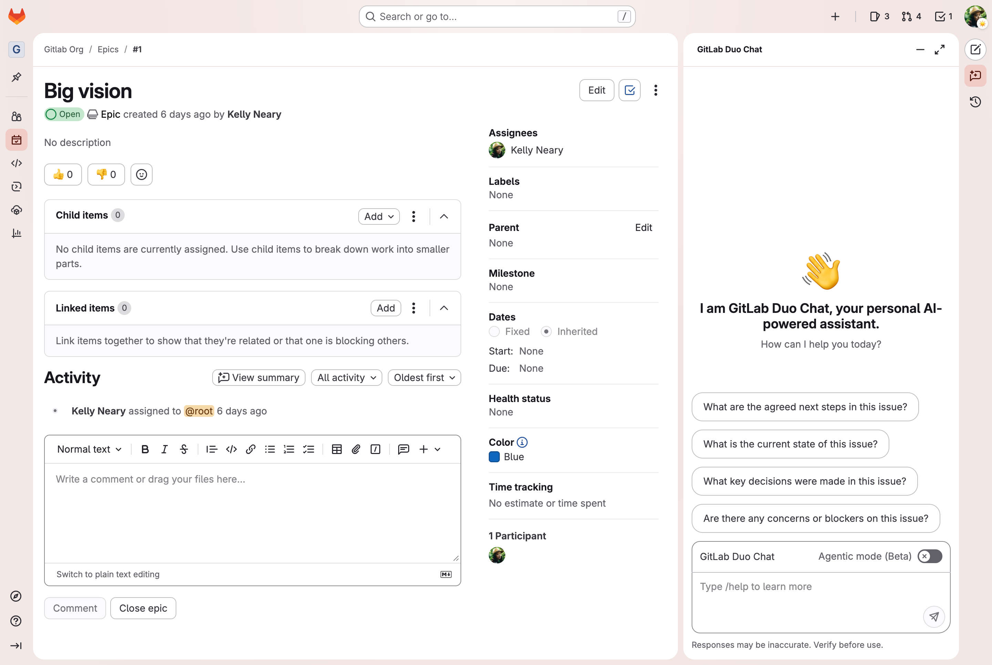Open the All activity filter

tap(346, 378)
